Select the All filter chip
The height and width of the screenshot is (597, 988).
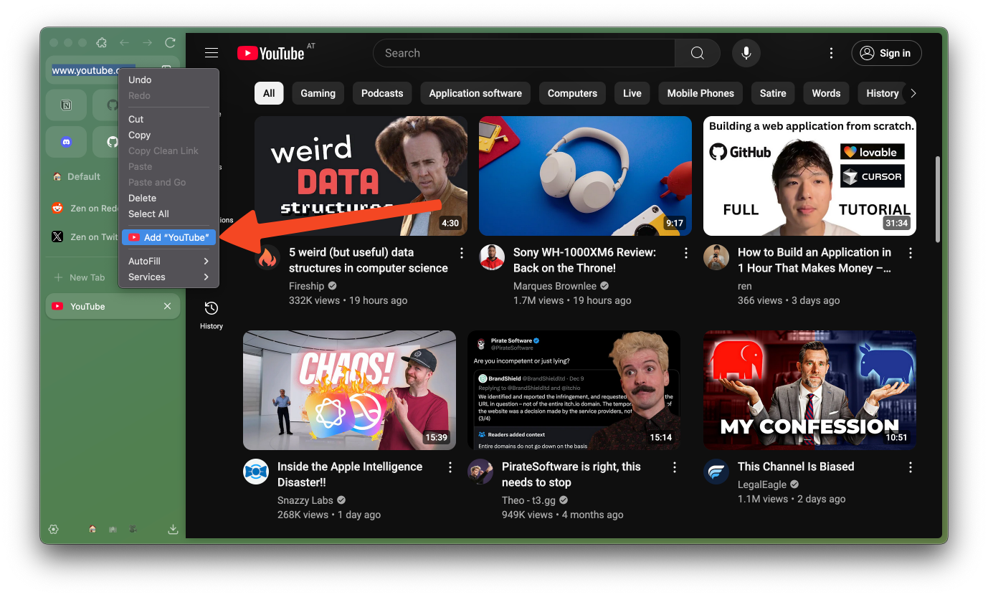[x=269, y=93]
